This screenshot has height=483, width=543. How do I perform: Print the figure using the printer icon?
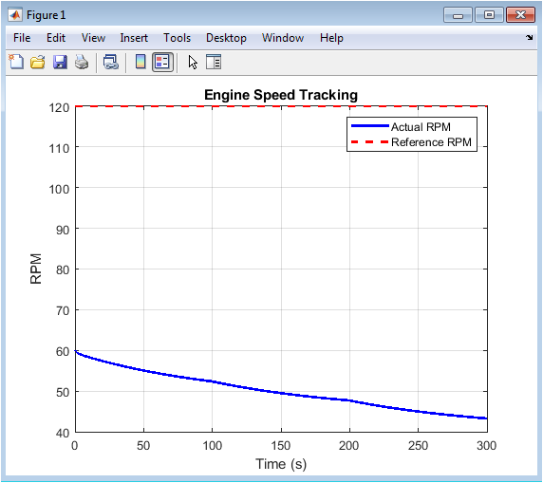tap(82, 63)
